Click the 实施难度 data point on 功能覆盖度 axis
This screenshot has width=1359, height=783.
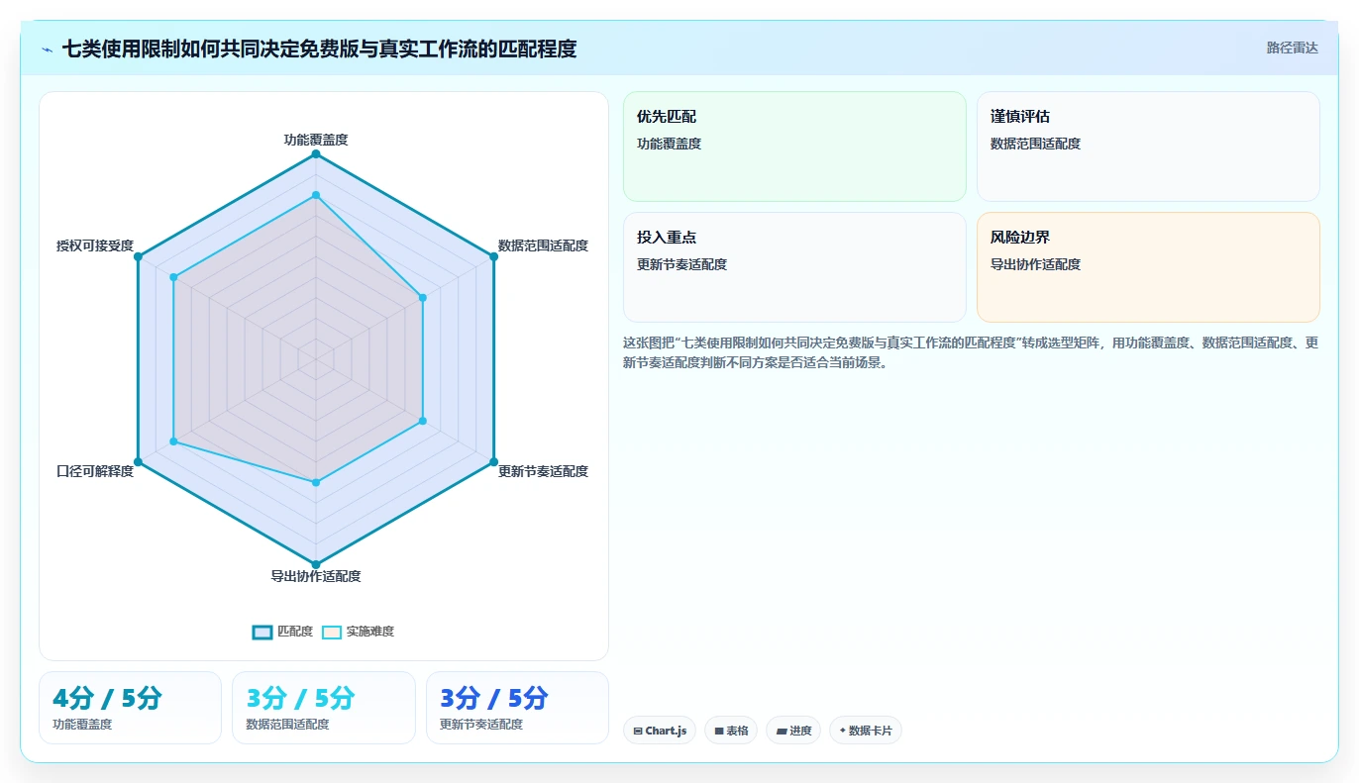(x=316, y=195)
